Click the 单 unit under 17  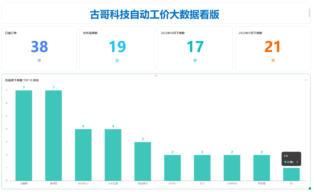(195, 60)
